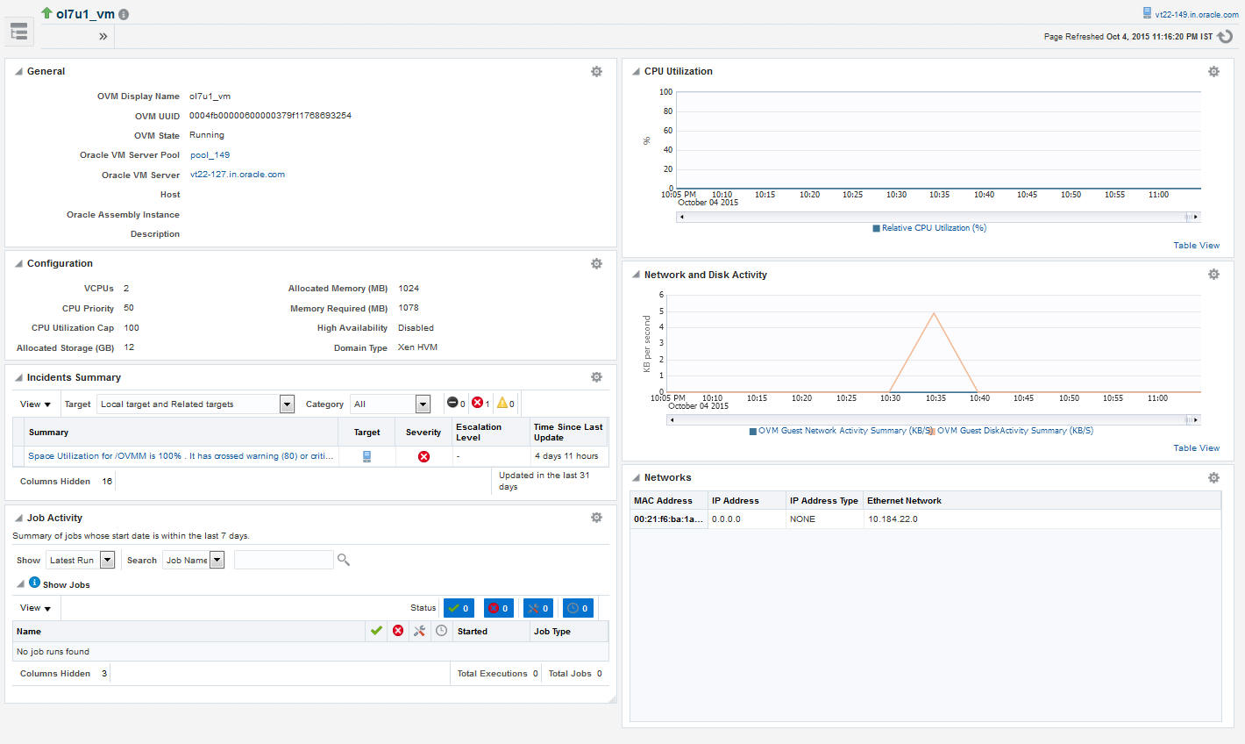Open Table View for Network and Disk Activity
1245x744 pixels.
pos(1196,448)
